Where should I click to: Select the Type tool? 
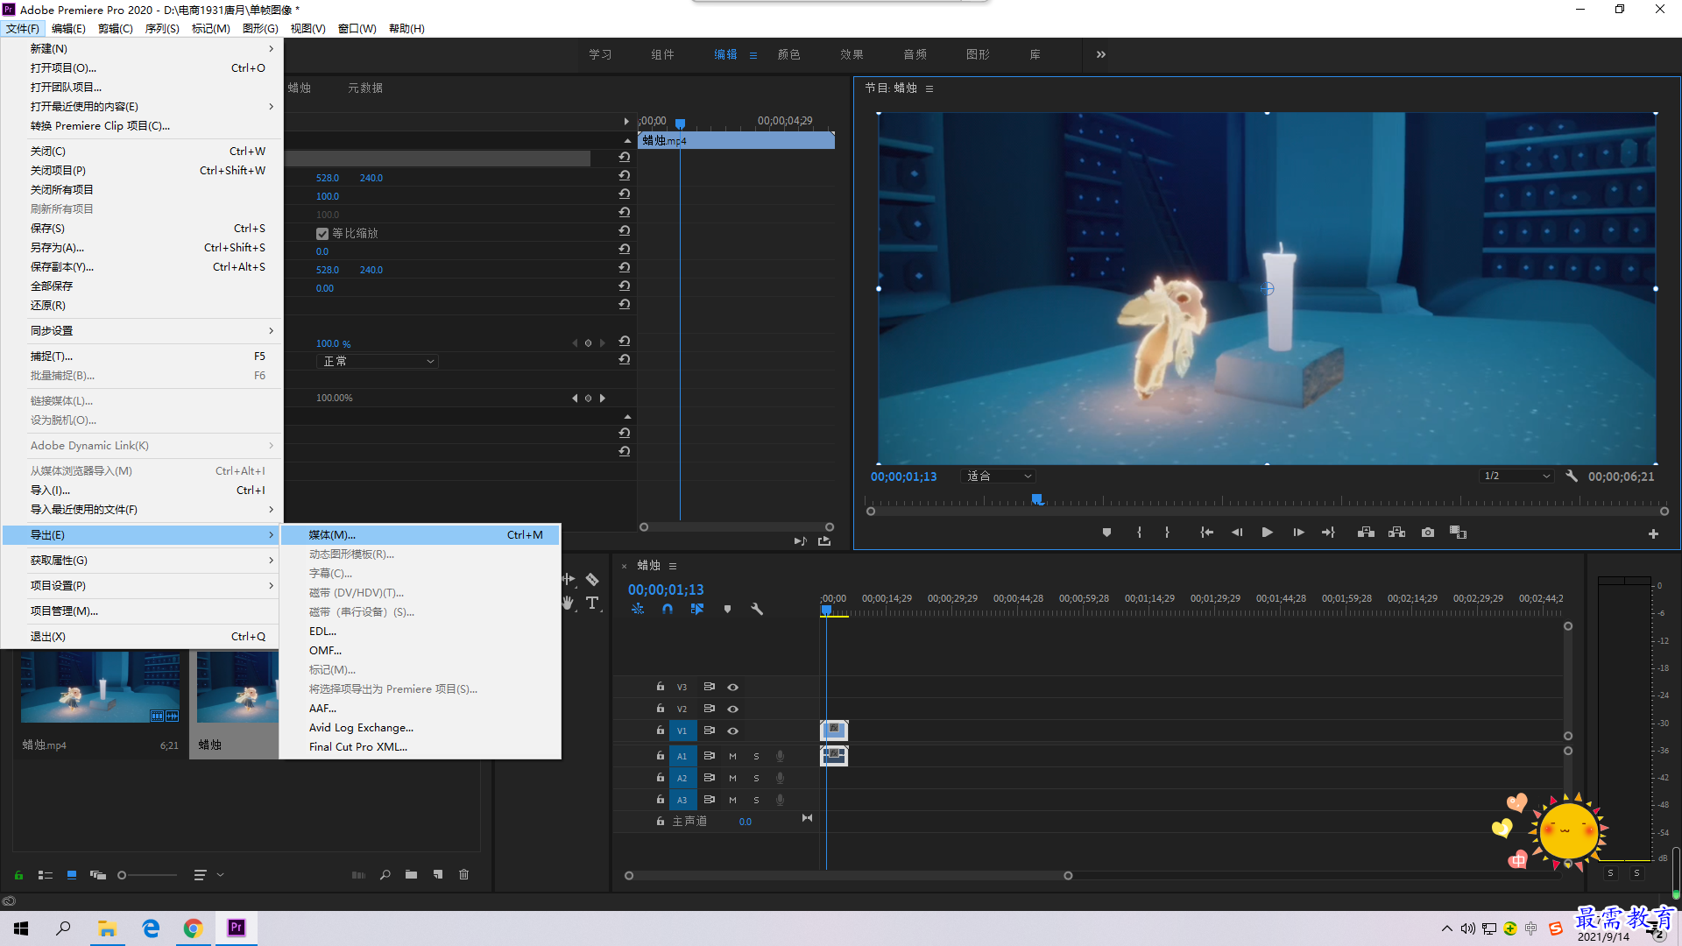592,603
